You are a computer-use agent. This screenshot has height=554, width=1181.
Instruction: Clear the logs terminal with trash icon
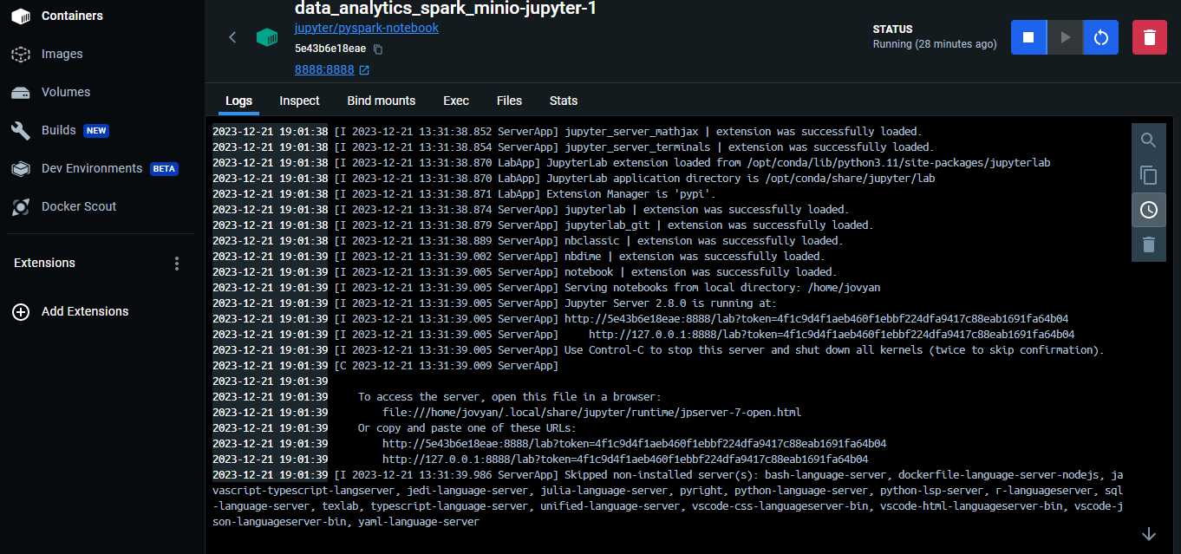tap(1149, 244)
